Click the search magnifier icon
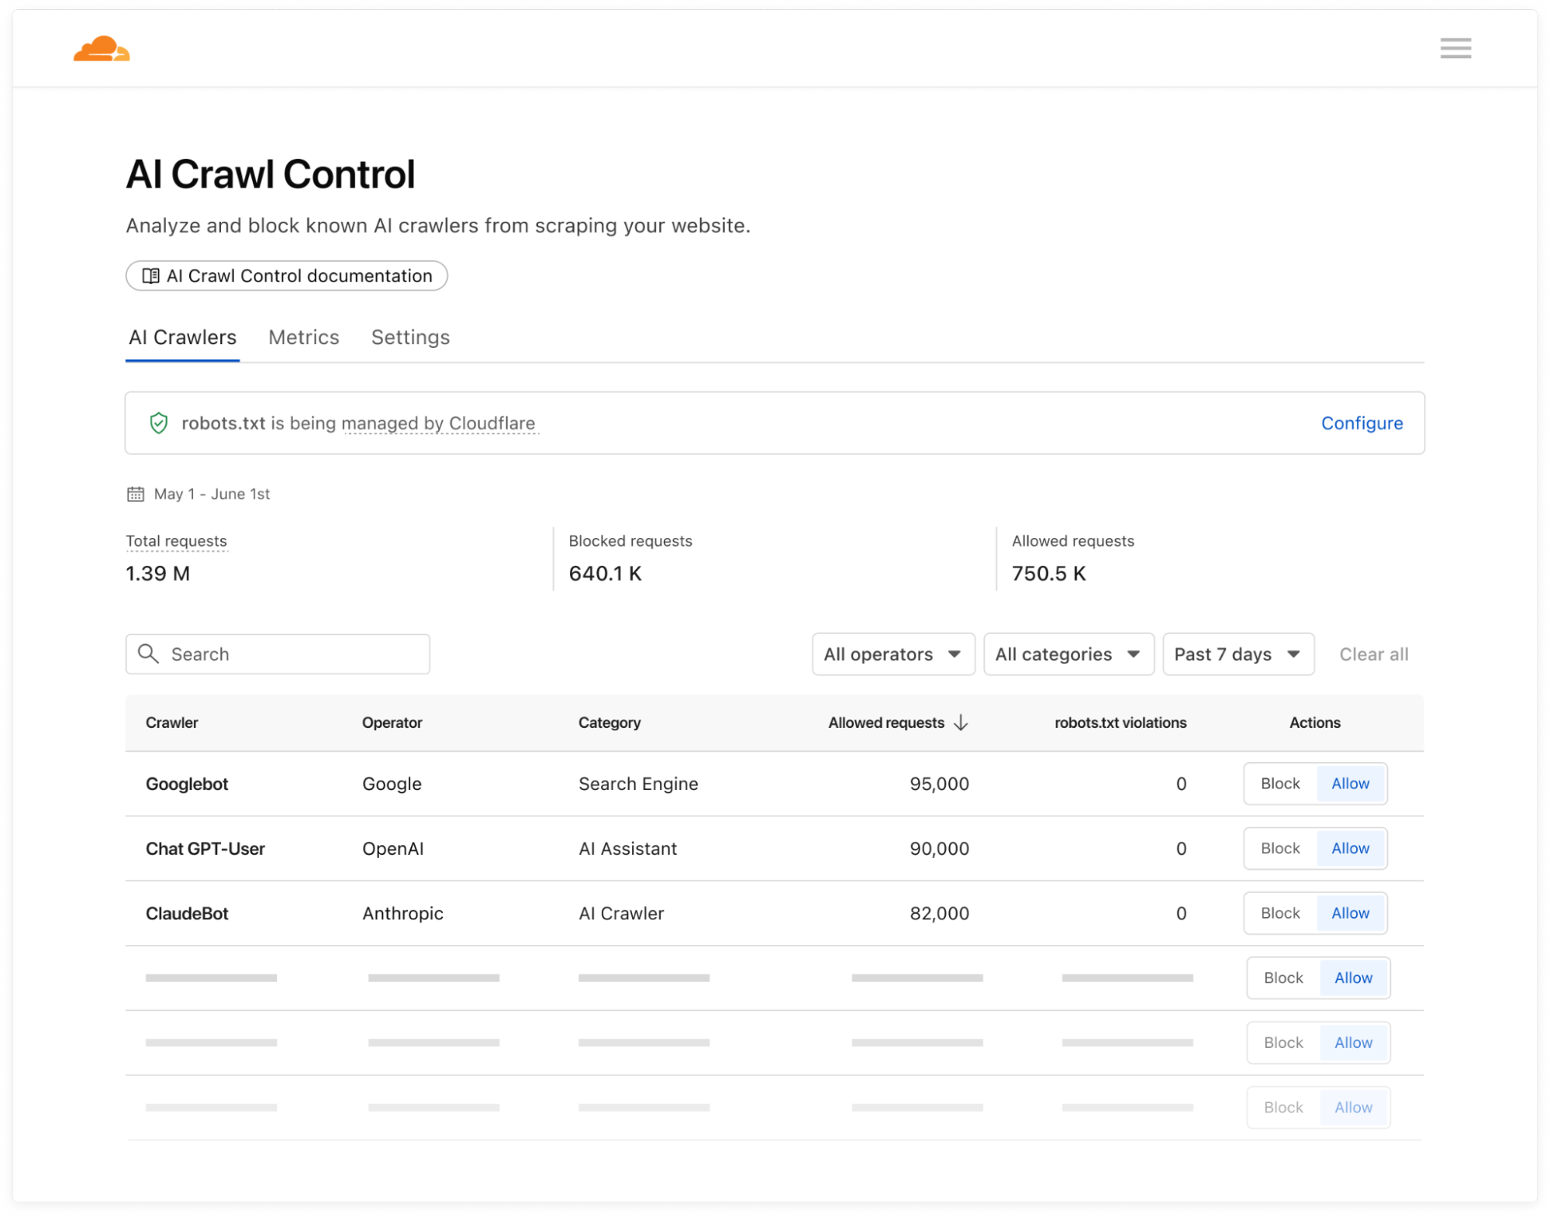Viewport: 1550px width, 1217px height. (x=149, y=653)
